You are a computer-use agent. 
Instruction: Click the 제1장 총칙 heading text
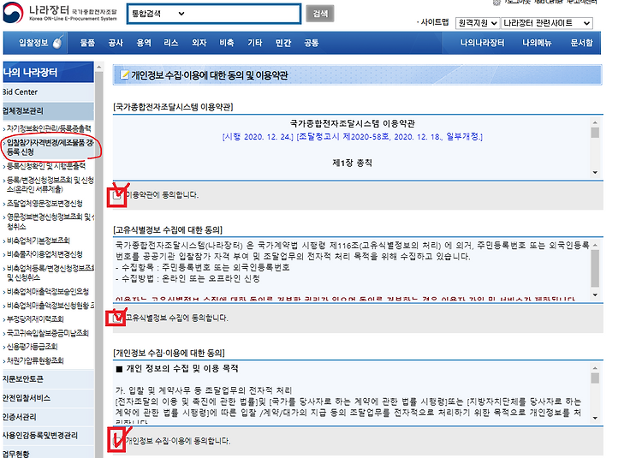352,163
